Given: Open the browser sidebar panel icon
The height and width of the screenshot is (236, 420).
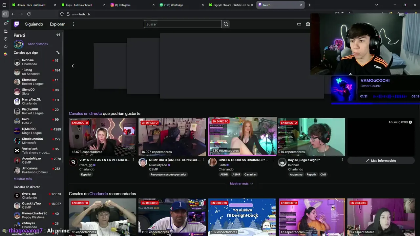Looking at the screenshot, I should [x=5, y=14].
